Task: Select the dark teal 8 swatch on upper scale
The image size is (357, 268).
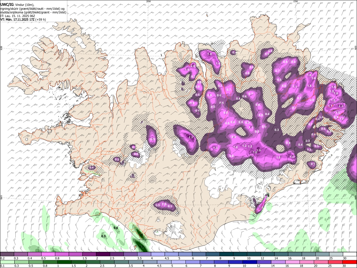Action: 226,254
